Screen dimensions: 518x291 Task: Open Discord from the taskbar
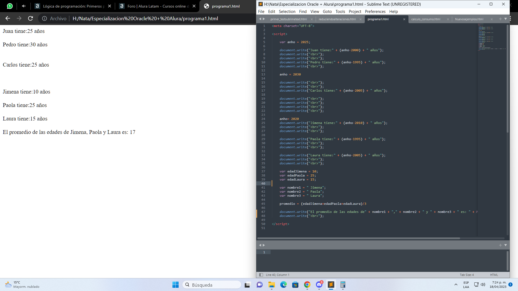pyautogui.click(x=319, y=285)
